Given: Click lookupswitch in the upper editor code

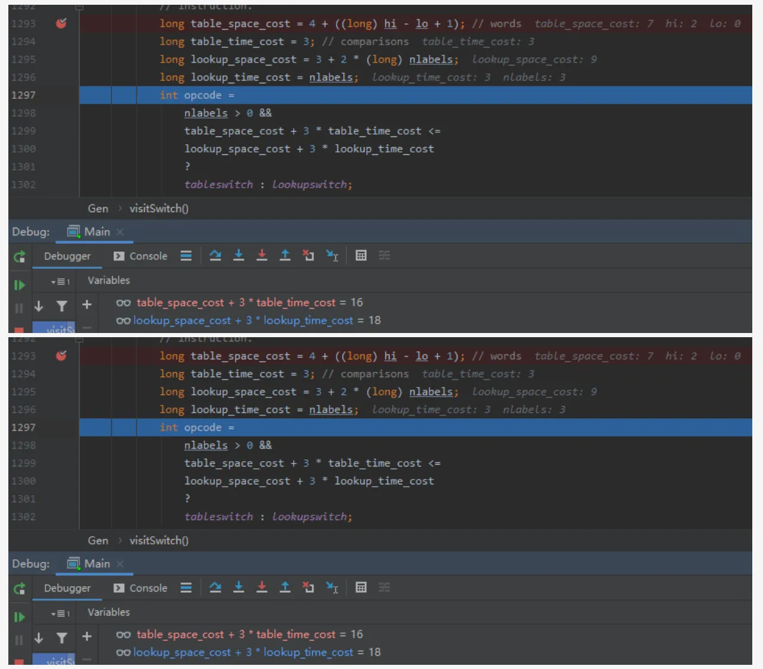Looking at the screenshot, I should pyautogui.click(x=310, y=185).
